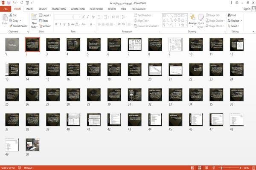Open the Layout dropdown
The height and width of the screenshot is (170, 256).
click(45, 15)
